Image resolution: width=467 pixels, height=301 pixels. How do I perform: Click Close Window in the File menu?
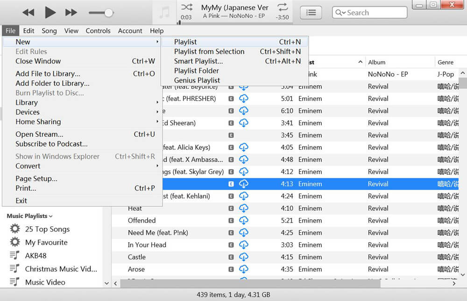pyautogui.click(x=82, y=61)
